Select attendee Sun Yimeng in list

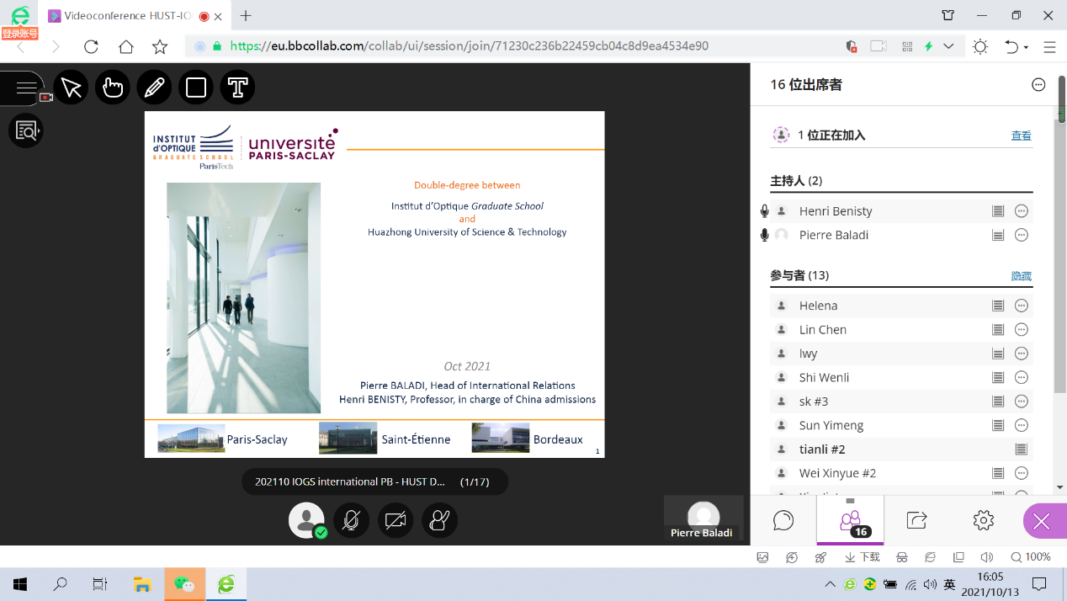901,425
